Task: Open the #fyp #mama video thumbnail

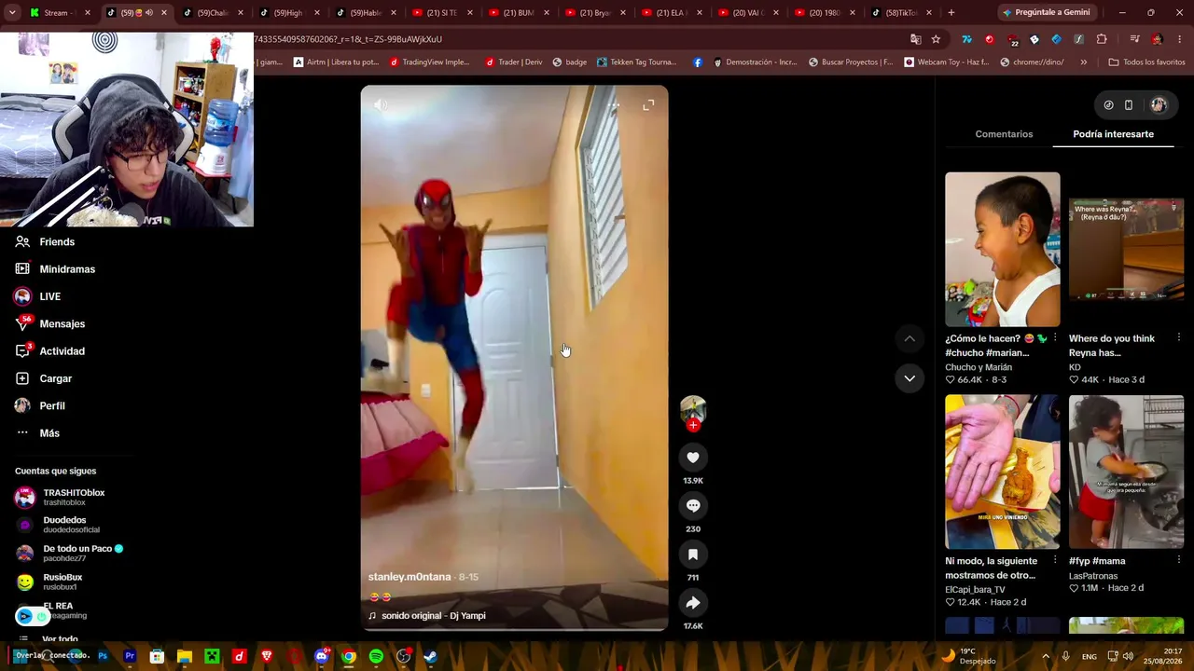Action: click(x=1126, y=472)
